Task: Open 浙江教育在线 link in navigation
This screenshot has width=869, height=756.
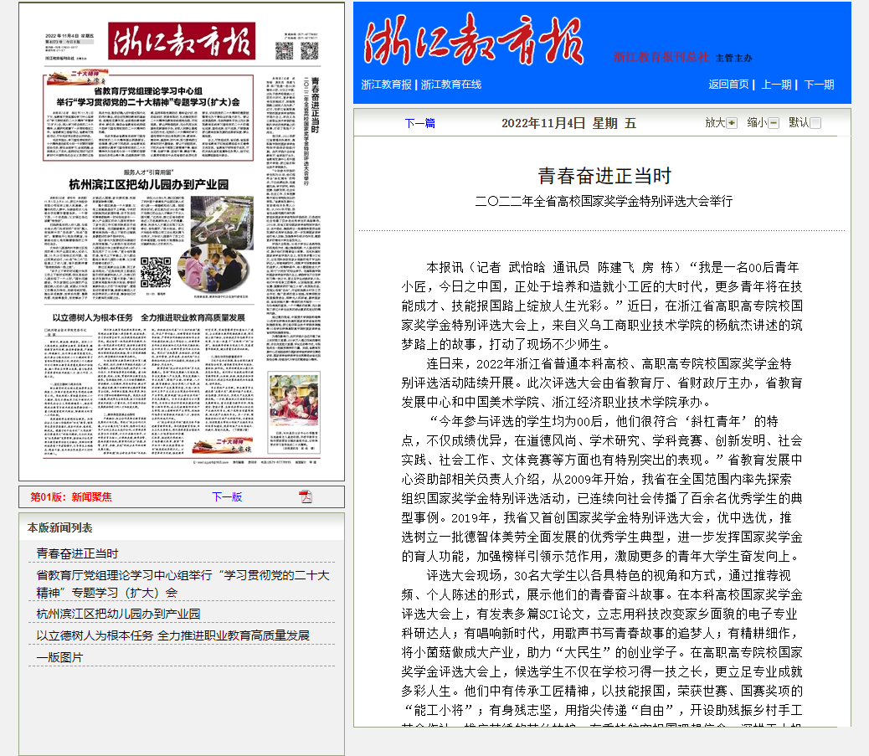Action: pyautogui.click(x=451, y=85)
